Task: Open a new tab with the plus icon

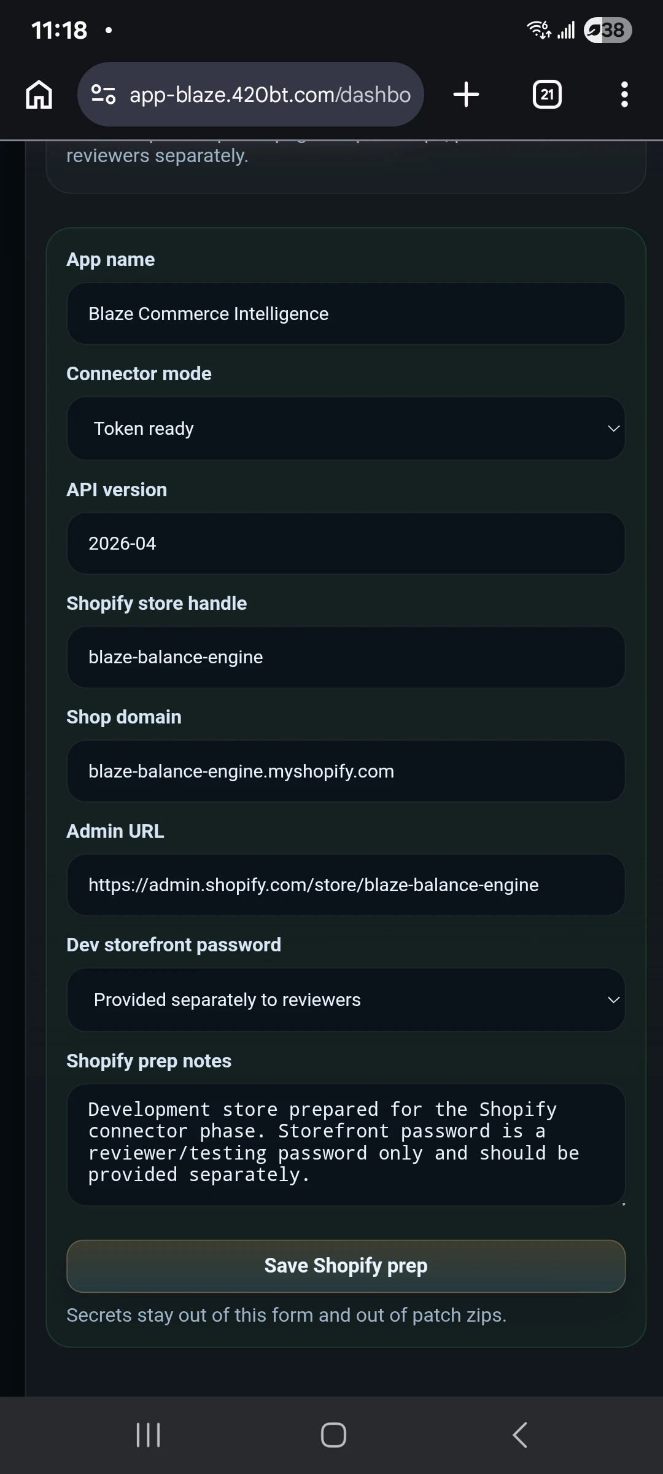Action: [465, 94]
